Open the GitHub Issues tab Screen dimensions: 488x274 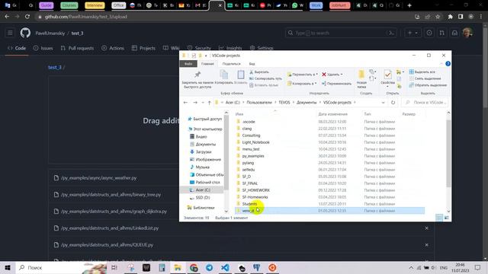tap(43, 48)
